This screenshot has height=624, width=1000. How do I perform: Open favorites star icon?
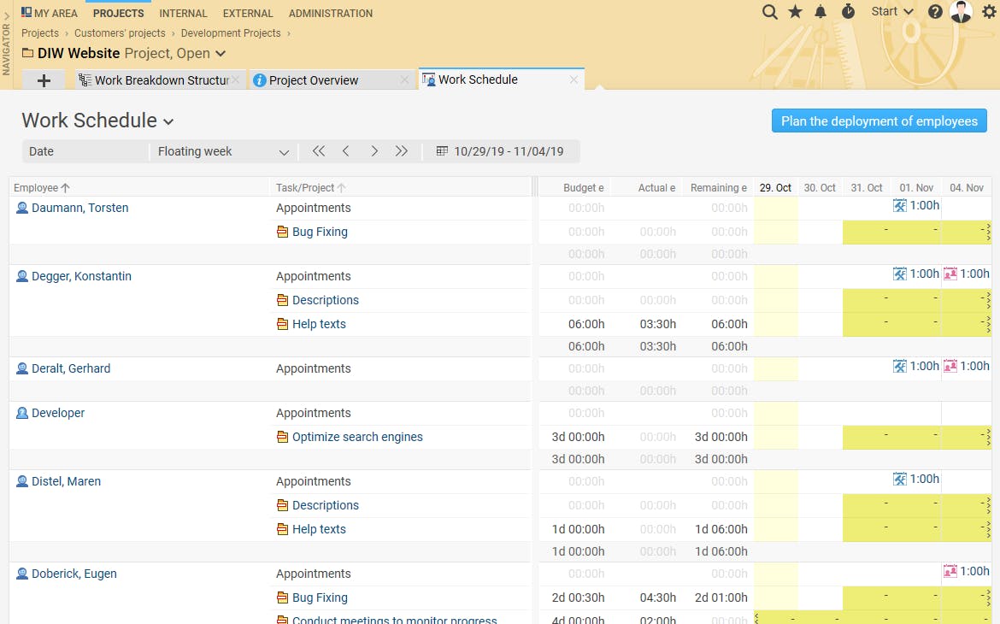pos(795,11)
